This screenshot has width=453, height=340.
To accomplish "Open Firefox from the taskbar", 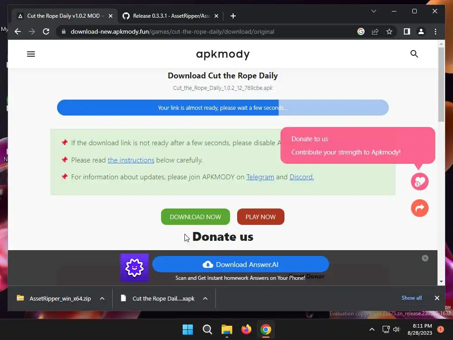I will [x=246, y=329].
